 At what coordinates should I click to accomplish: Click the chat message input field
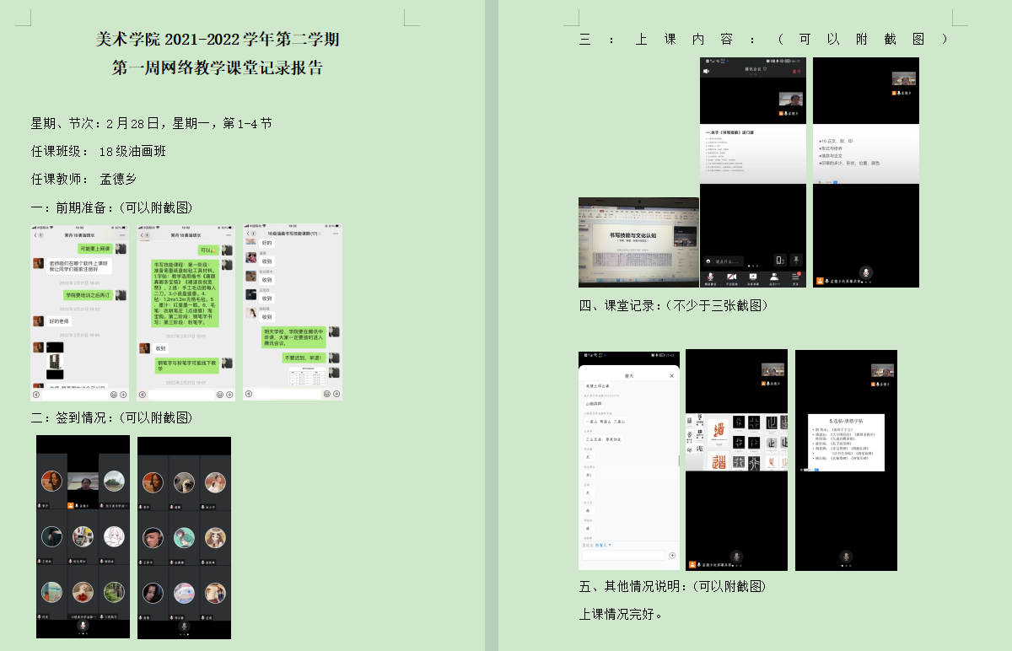623,555
